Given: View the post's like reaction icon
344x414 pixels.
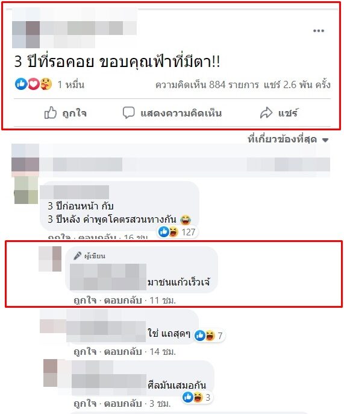Looking at the screenshot, I should pyautogui.click(x=21, y=84).
